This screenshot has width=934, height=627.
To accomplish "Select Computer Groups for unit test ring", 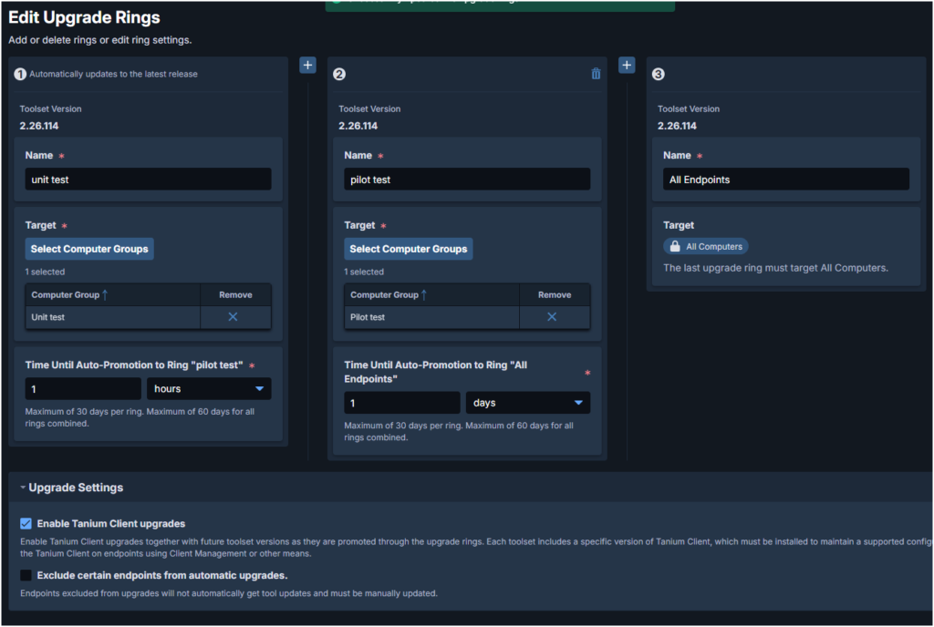I will pos(88,249).
